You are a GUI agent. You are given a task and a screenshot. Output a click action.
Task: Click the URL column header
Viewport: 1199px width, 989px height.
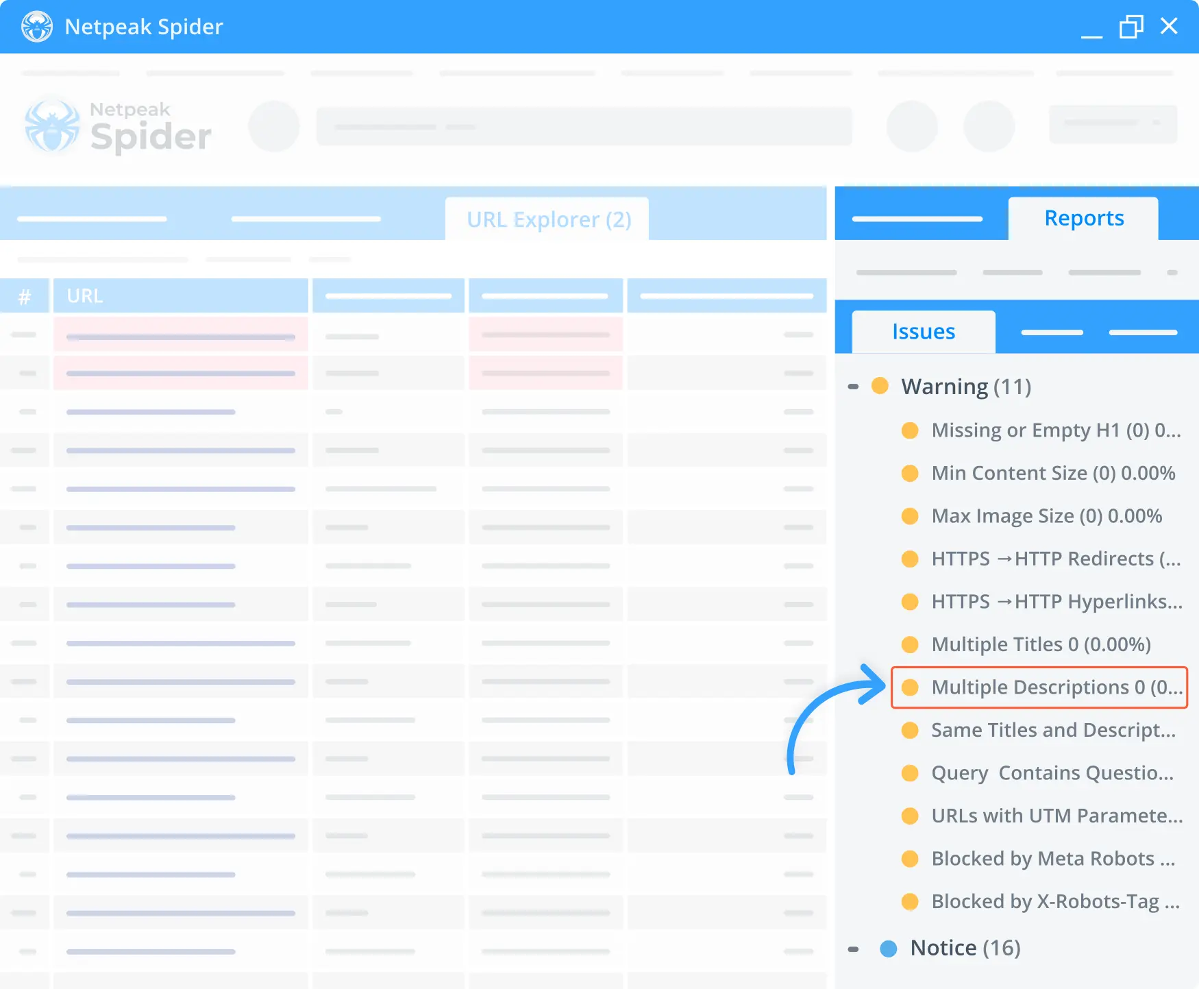click(181, 296)
